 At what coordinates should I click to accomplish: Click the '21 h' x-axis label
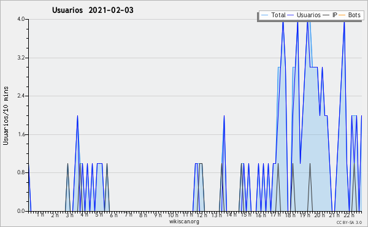(x=334, y=215)
